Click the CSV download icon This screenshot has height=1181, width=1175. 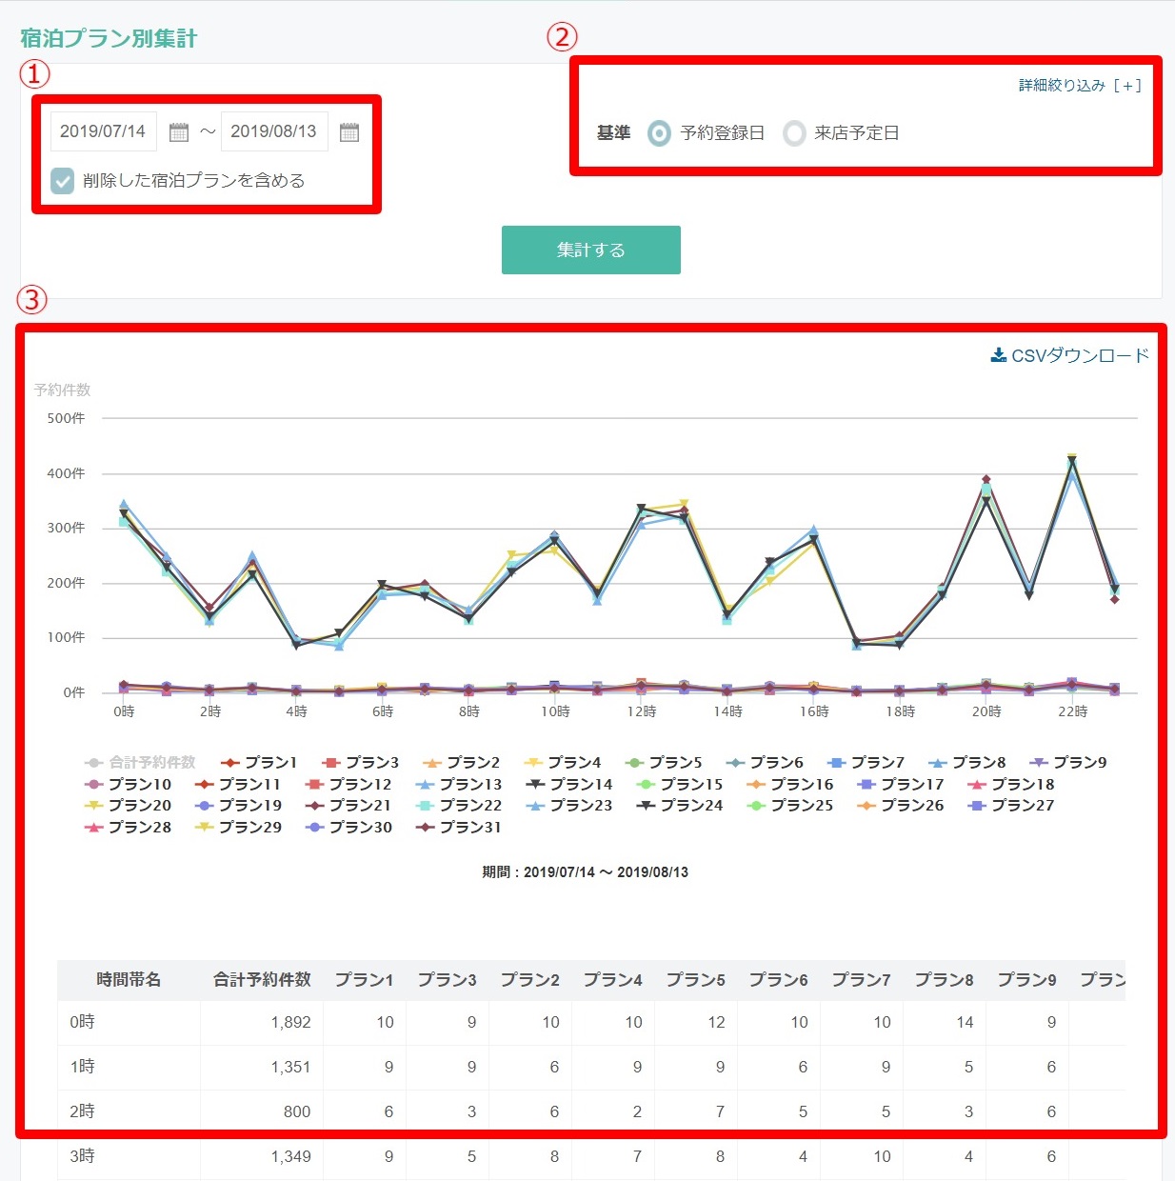point(999,355)
